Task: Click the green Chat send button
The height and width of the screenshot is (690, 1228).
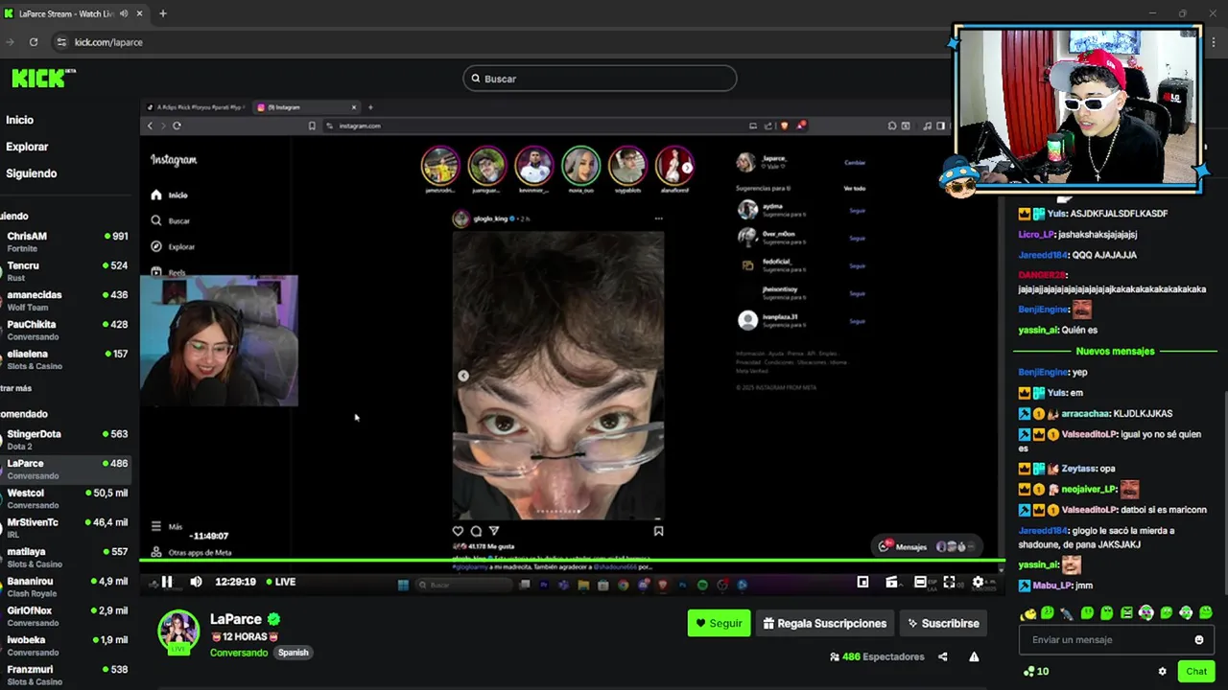Action: pyautogui.click(x=1195, y=671)
